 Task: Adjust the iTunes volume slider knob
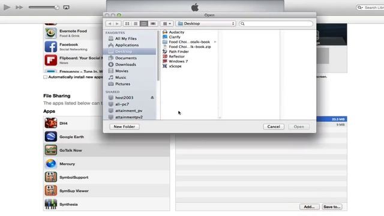(x=56, y=7)
